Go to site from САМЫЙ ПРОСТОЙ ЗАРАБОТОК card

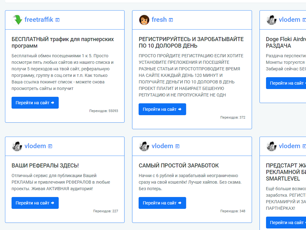click(x=163, y=203)
